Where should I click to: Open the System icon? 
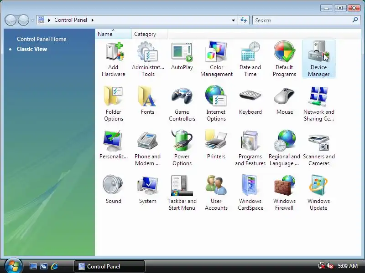click(147, 190)
